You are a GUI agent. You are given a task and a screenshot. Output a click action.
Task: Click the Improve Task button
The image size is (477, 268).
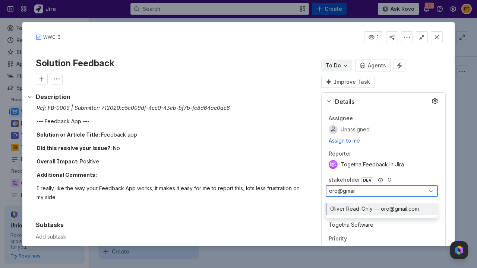click(x=348, y=82)
